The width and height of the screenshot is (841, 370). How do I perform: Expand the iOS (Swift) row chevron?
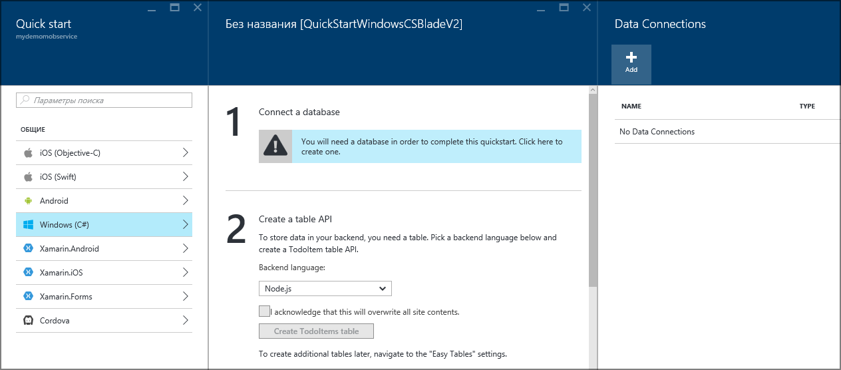(185, 176)
